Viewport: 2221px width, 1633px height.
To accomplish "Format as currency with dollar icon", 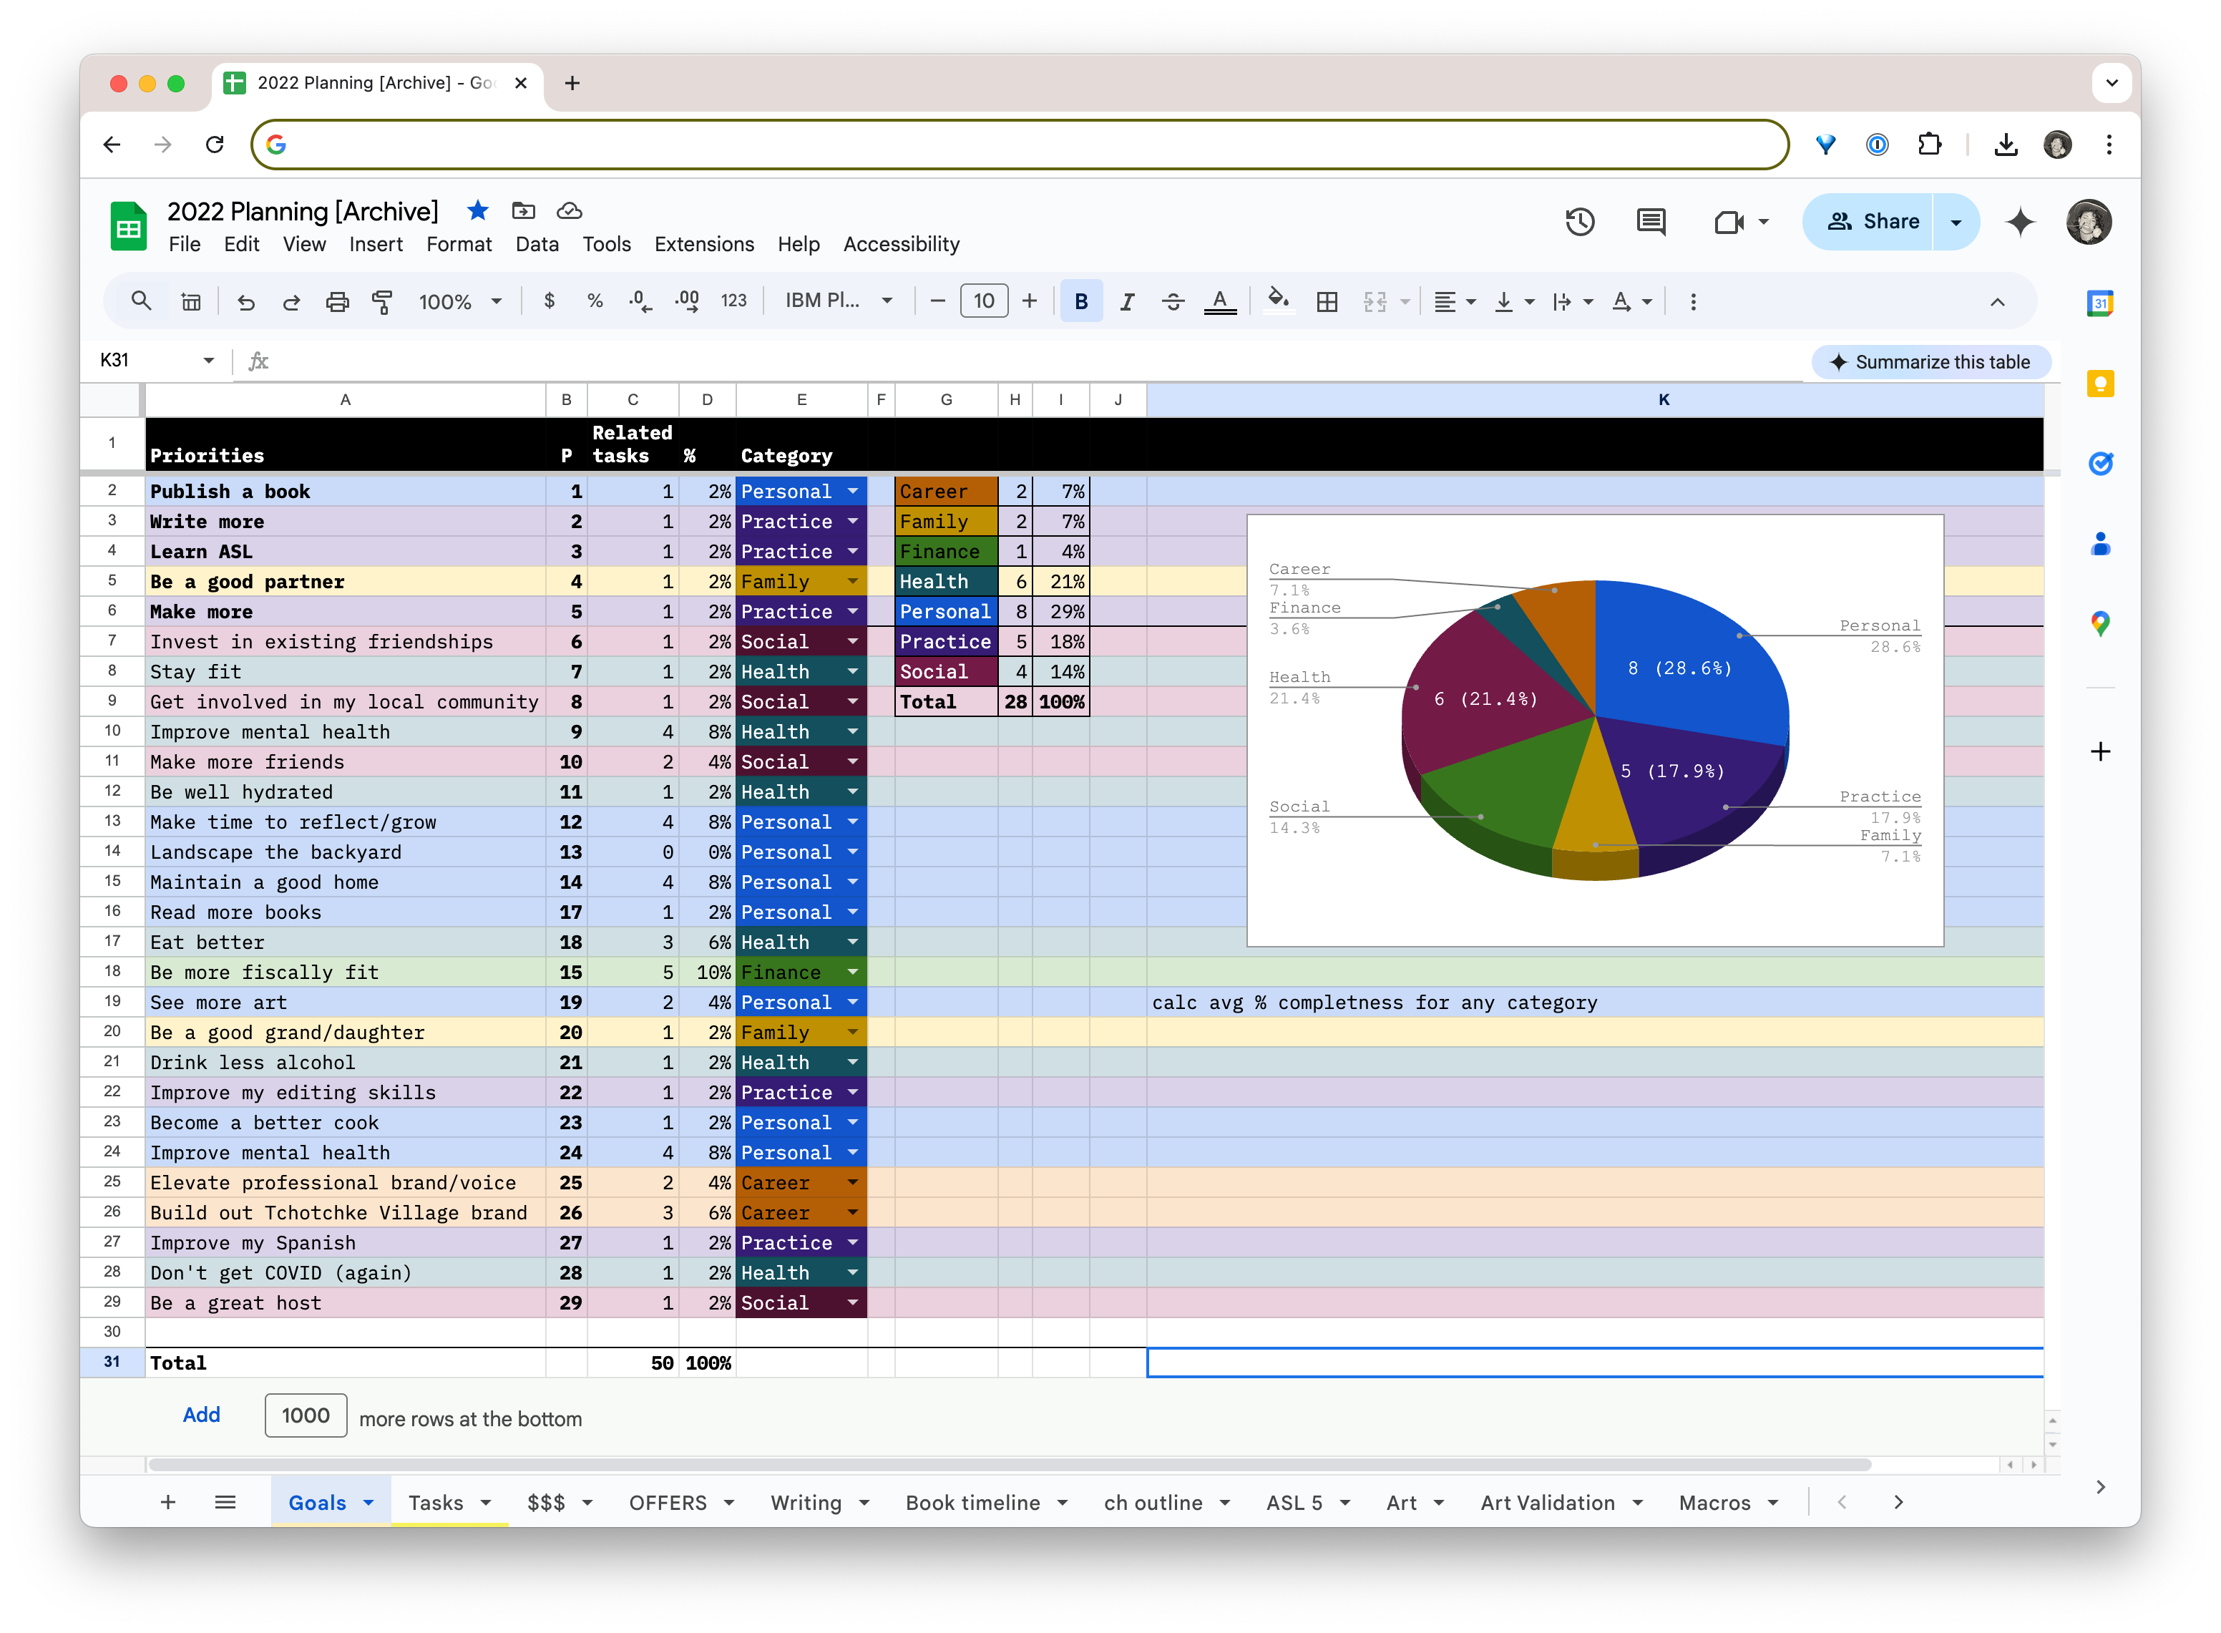I will (x=550, y=301).
